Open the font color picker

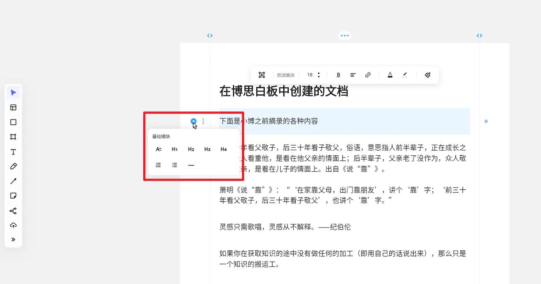[390, 75]
